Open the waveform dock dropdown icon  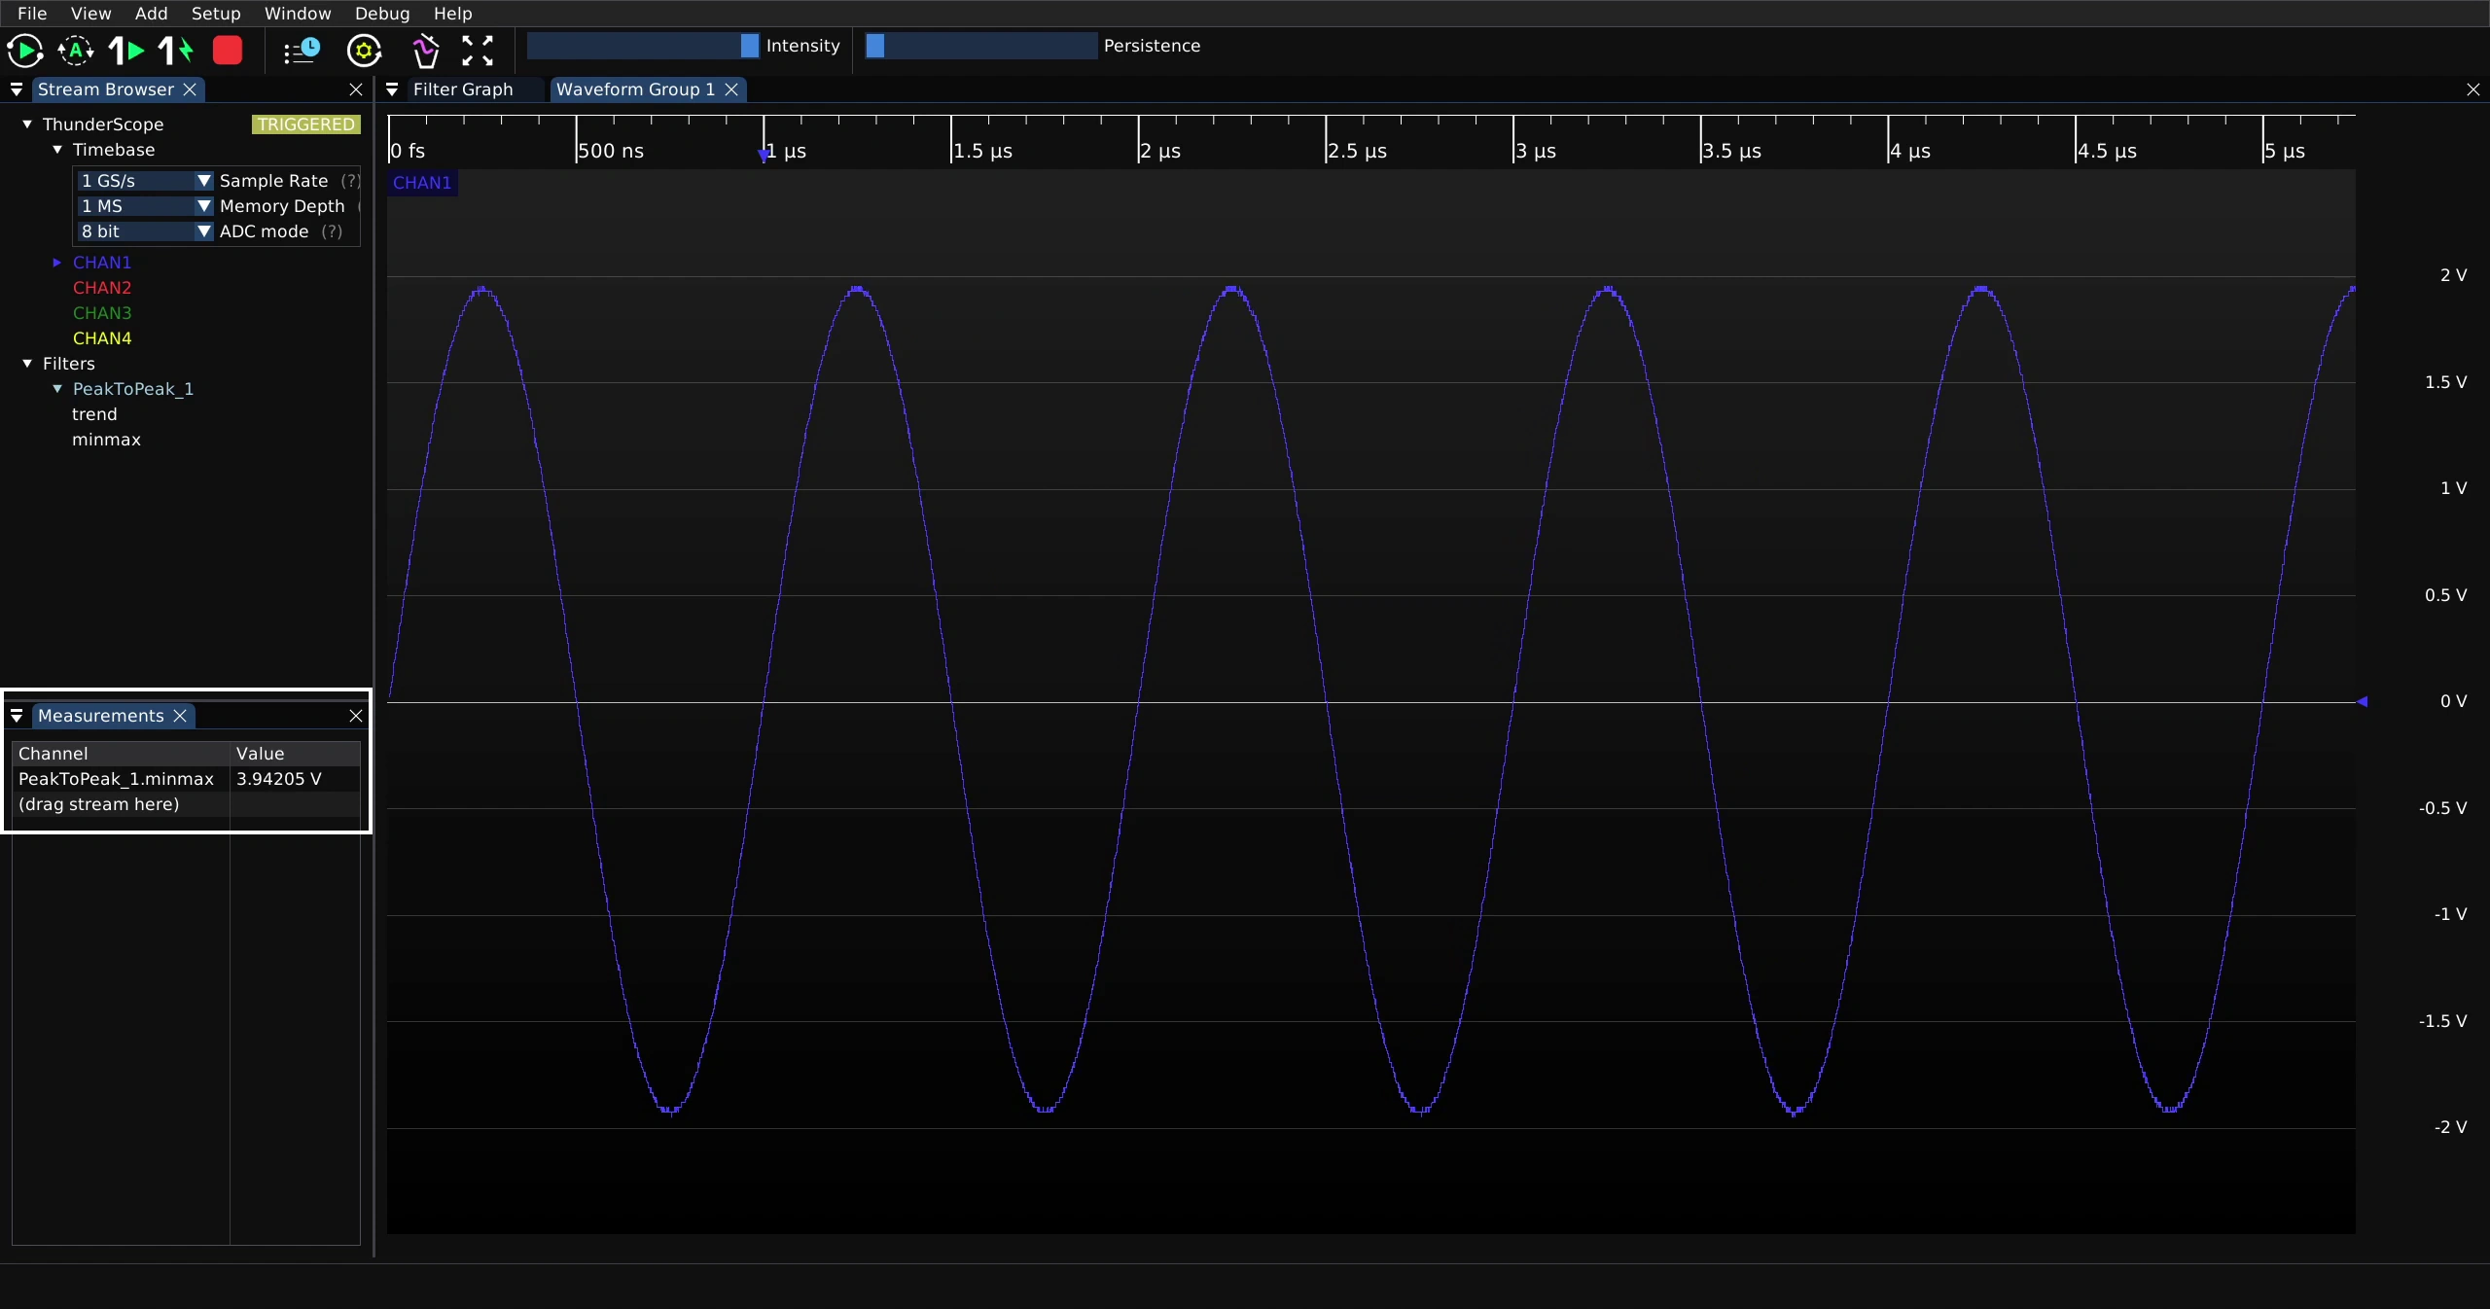[392, 89]
